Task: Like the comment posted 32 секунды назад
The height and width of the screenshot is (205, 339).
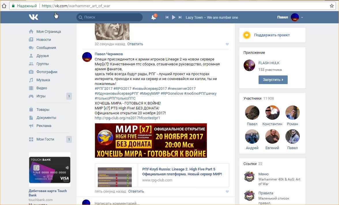Action: 227,44
